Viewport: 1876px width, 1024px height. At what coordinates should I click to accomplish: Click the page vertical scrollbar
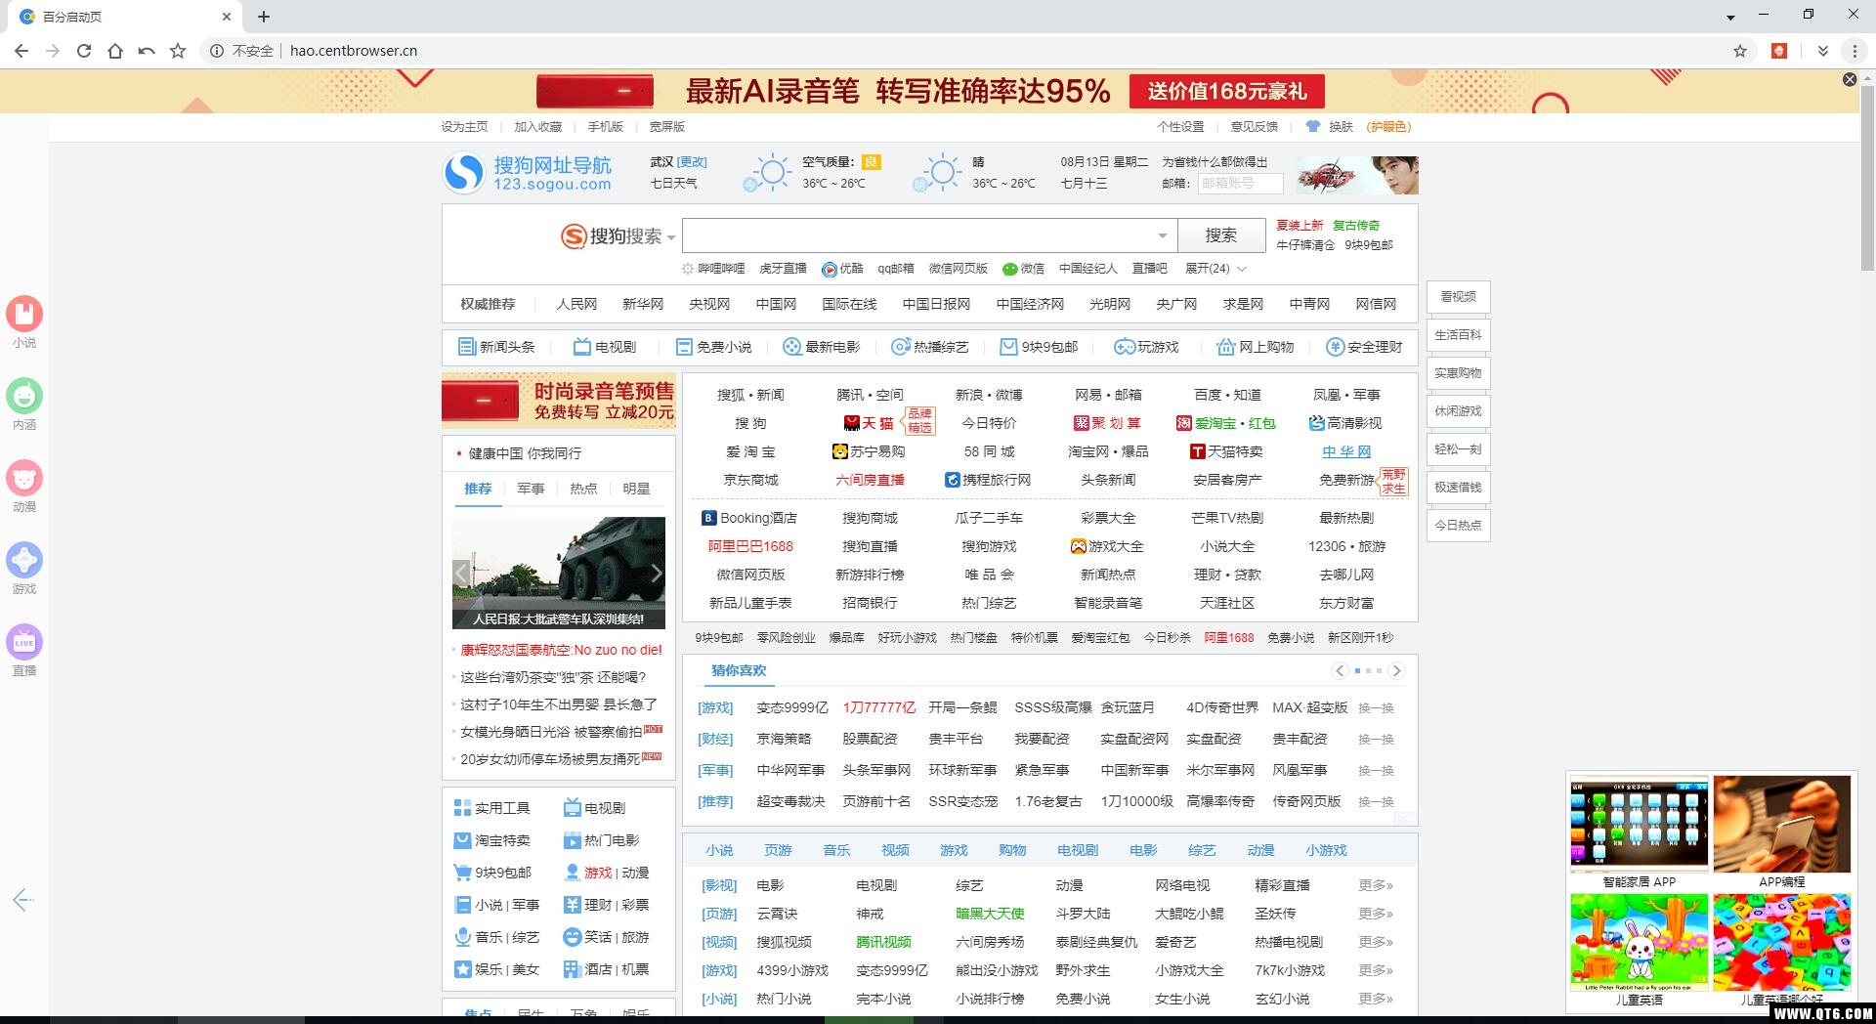1867,176
